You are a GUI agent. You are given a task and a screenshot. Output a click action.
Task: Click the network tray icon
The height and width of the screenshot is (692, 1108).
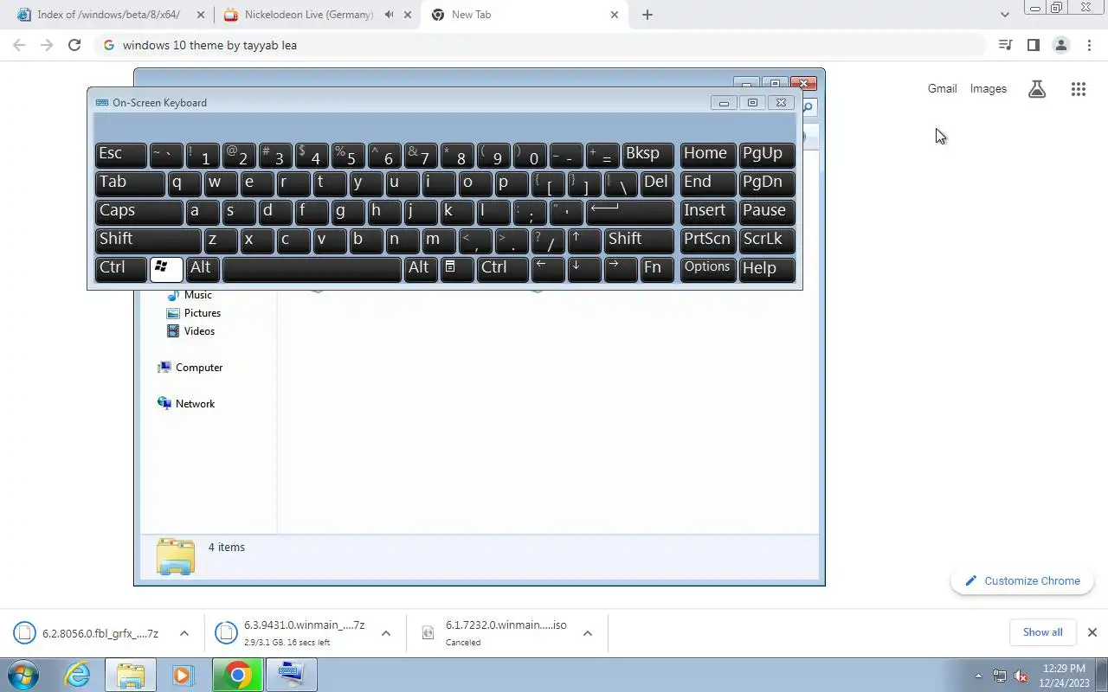click(x=1000, y=676)
